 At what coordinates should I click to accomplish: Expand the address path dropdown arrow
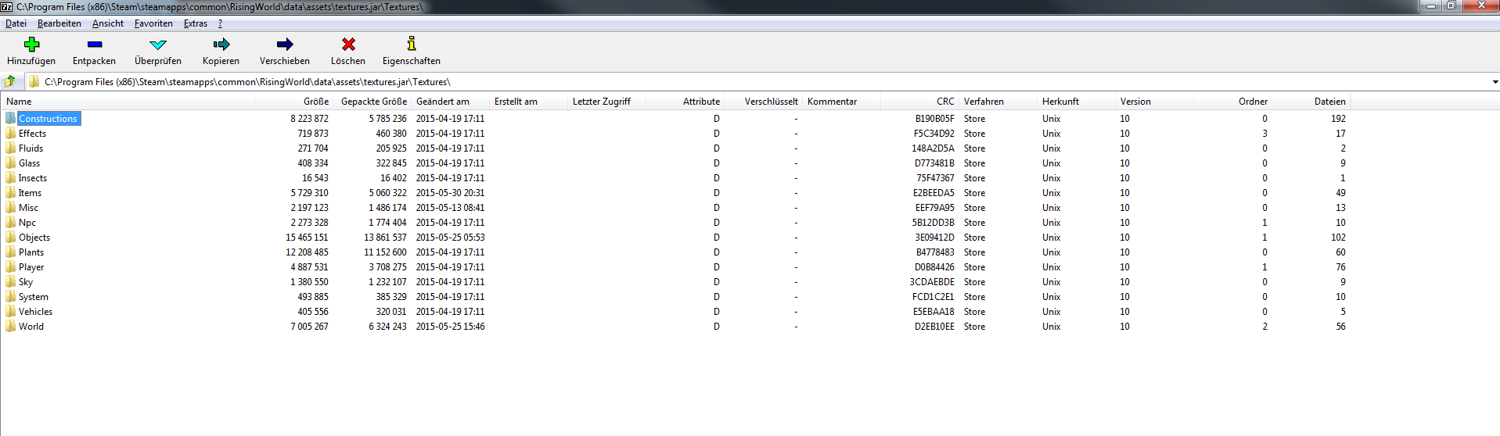pos(1495,82)
